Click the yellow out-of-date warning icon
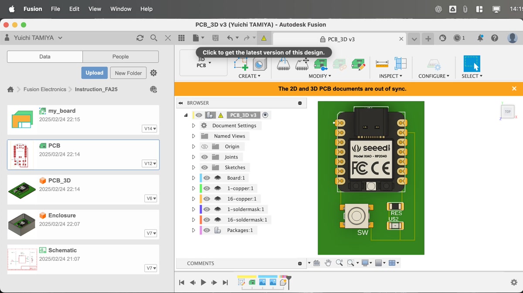523x293 pixels. pyautogui.click(x=264, y=38)
